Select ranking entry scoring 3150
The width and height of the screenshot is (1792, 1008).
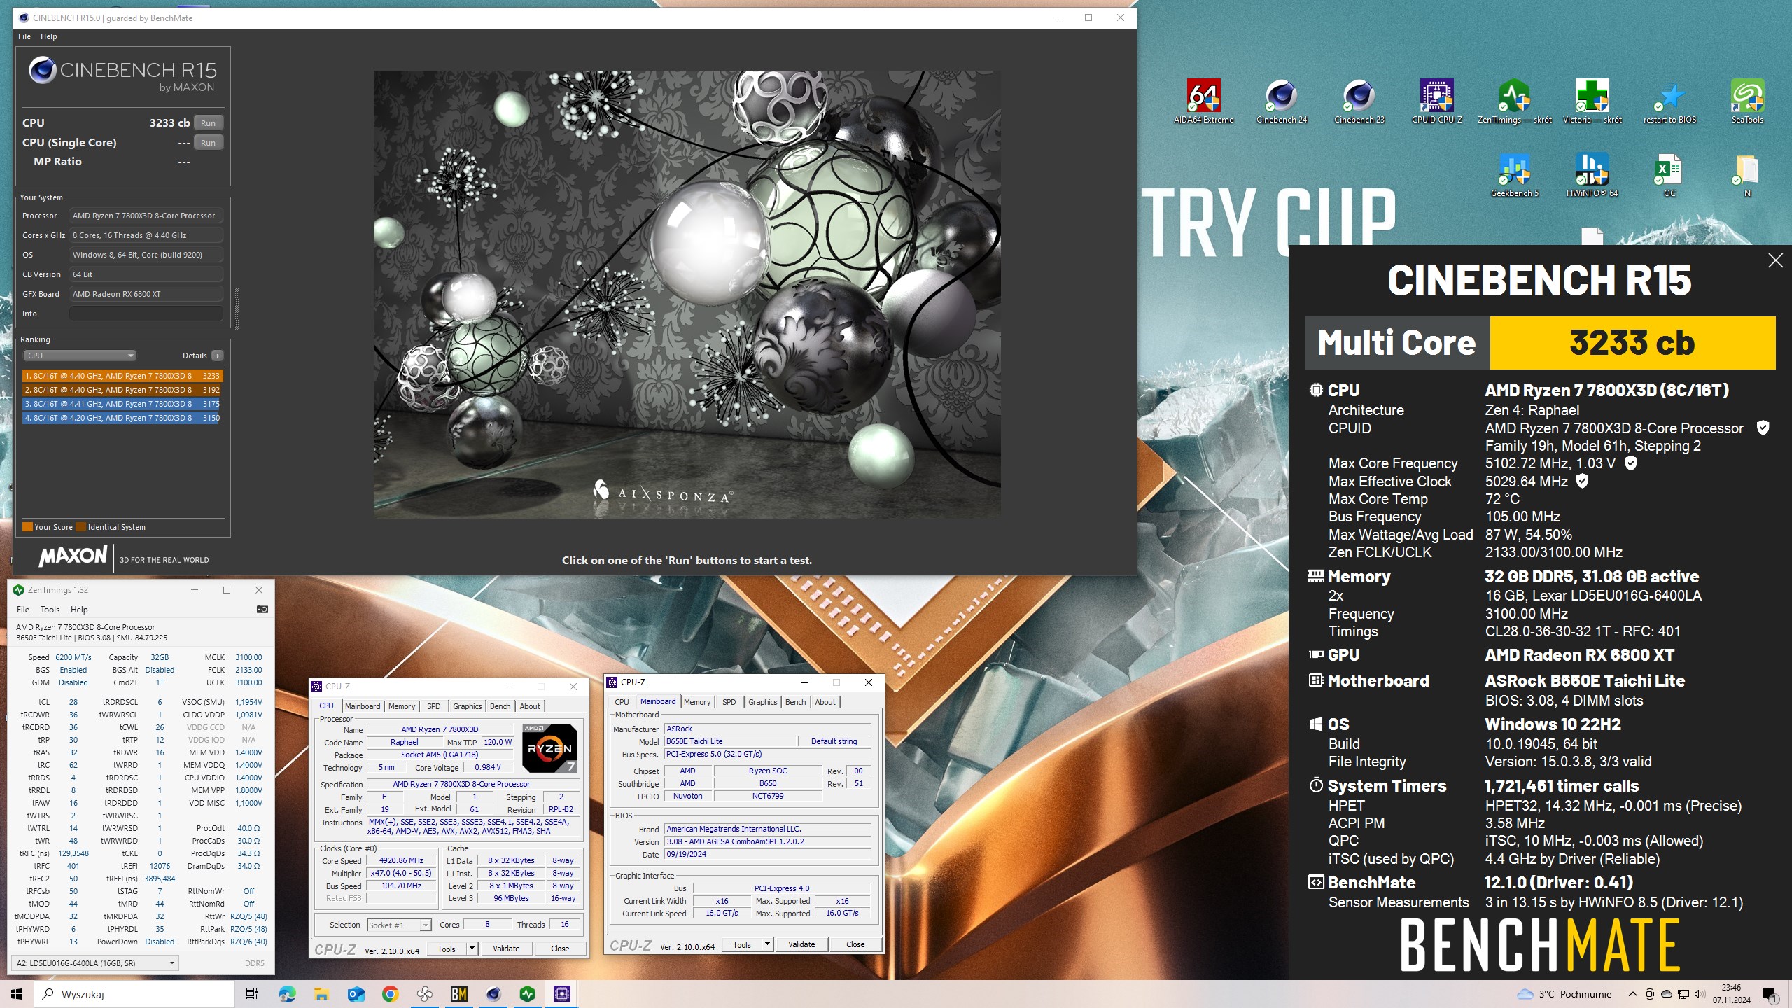tap(122, 418)
